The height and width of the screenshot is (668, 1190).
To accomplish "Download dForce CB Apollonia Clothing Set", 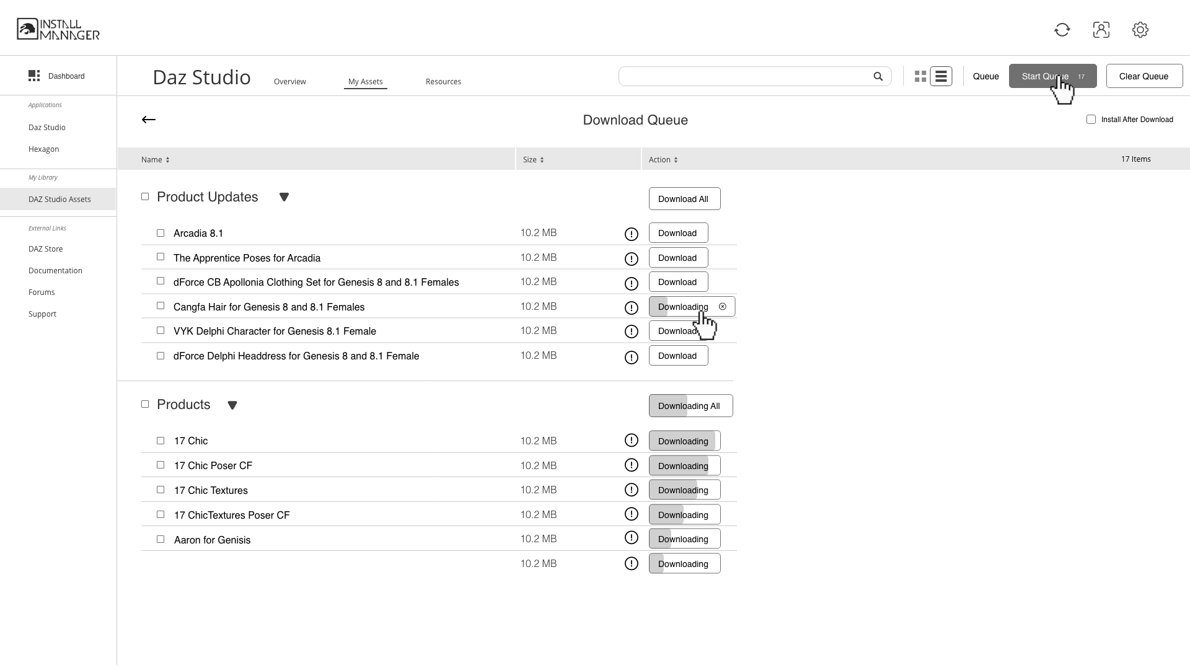I will [x=678, y=282].
